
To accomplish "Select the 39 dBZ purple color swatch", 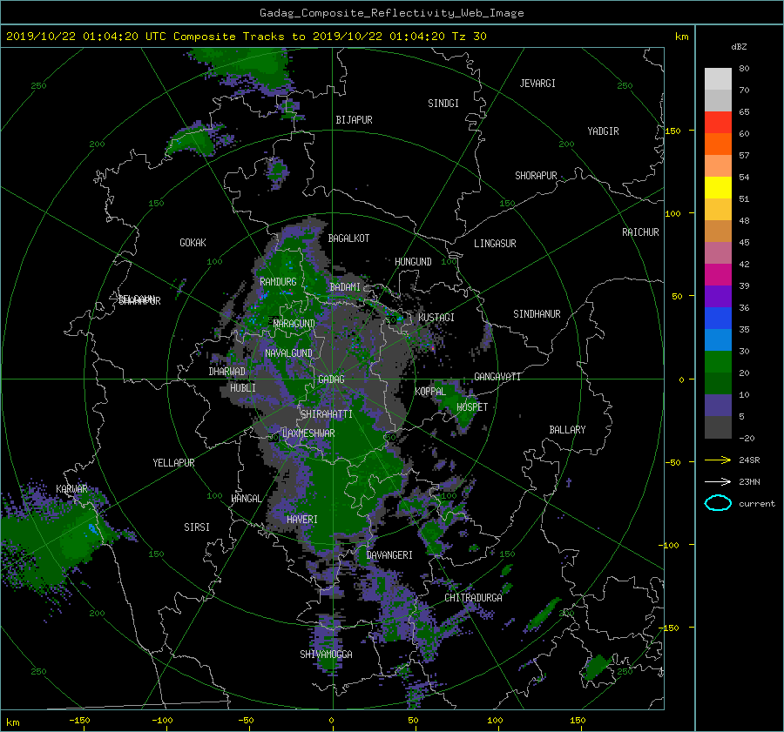I will [x=718, y=296].
